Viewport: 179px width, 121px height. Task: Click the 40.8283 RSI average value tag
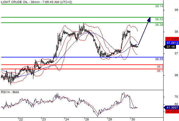[x=172, y=111]
